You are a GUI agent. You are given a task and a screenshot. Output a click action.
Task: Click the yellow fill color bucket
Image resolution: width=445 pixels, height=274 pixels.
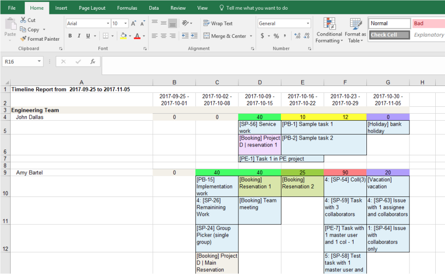pyautogui.click(x=123, y=36)
